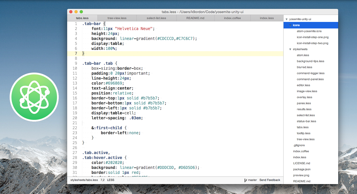Click line number 22 in gutter
The height and width of the screenshot is (194, 357).
tap(75, 128)
